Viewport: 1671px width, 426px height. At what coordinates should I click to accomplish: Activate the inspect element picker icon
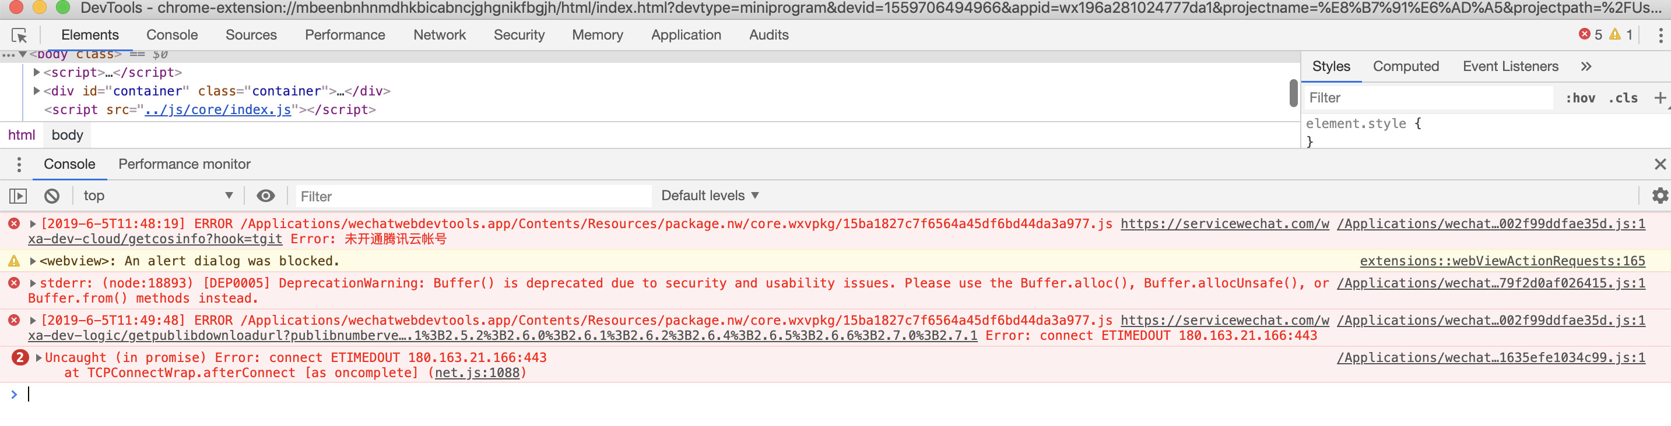tap(19, 35)
